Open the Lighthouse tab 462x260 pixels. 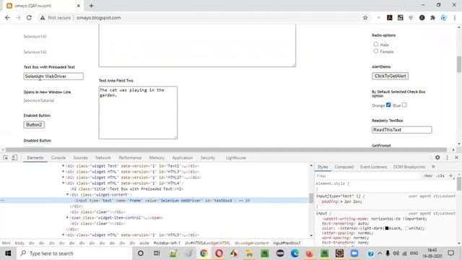236,157
